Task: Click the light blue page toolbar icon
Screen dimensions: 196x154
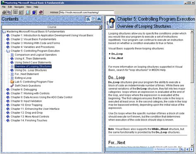Action: pyautogui.click(x=28, y=12)
